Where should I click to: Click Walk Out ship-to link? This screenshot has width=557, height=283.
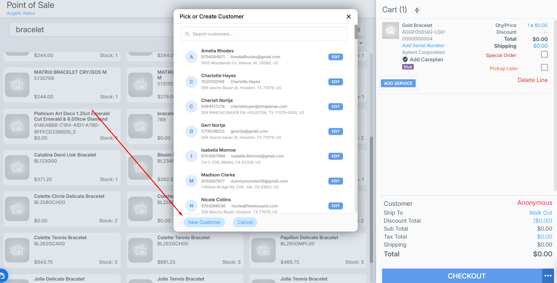coord(540,213)
